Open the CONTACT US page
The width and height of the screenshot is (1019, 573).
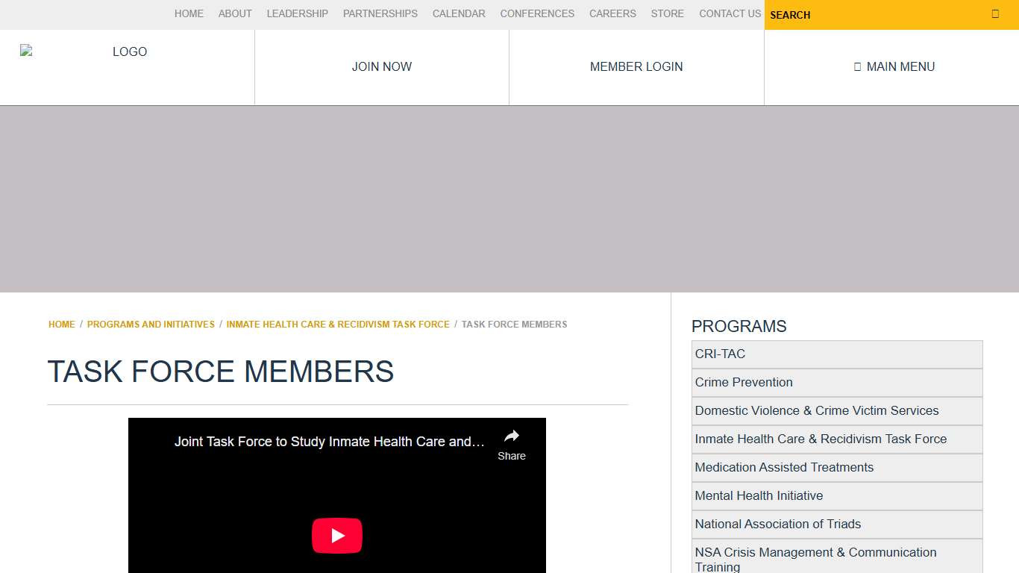pyautogui.click(x=730, y=13)
